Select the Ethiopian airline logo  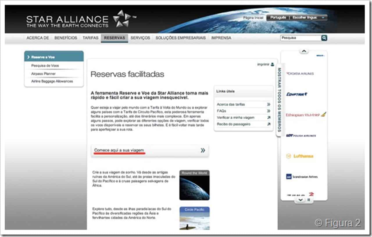(306, 115)
